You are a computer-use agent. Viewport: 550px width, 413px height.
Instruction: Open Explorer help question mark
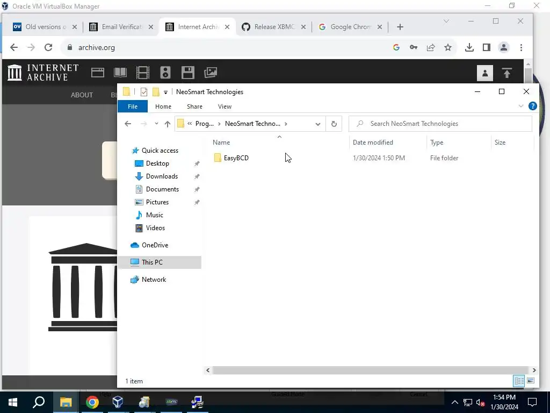click(532, 106)
